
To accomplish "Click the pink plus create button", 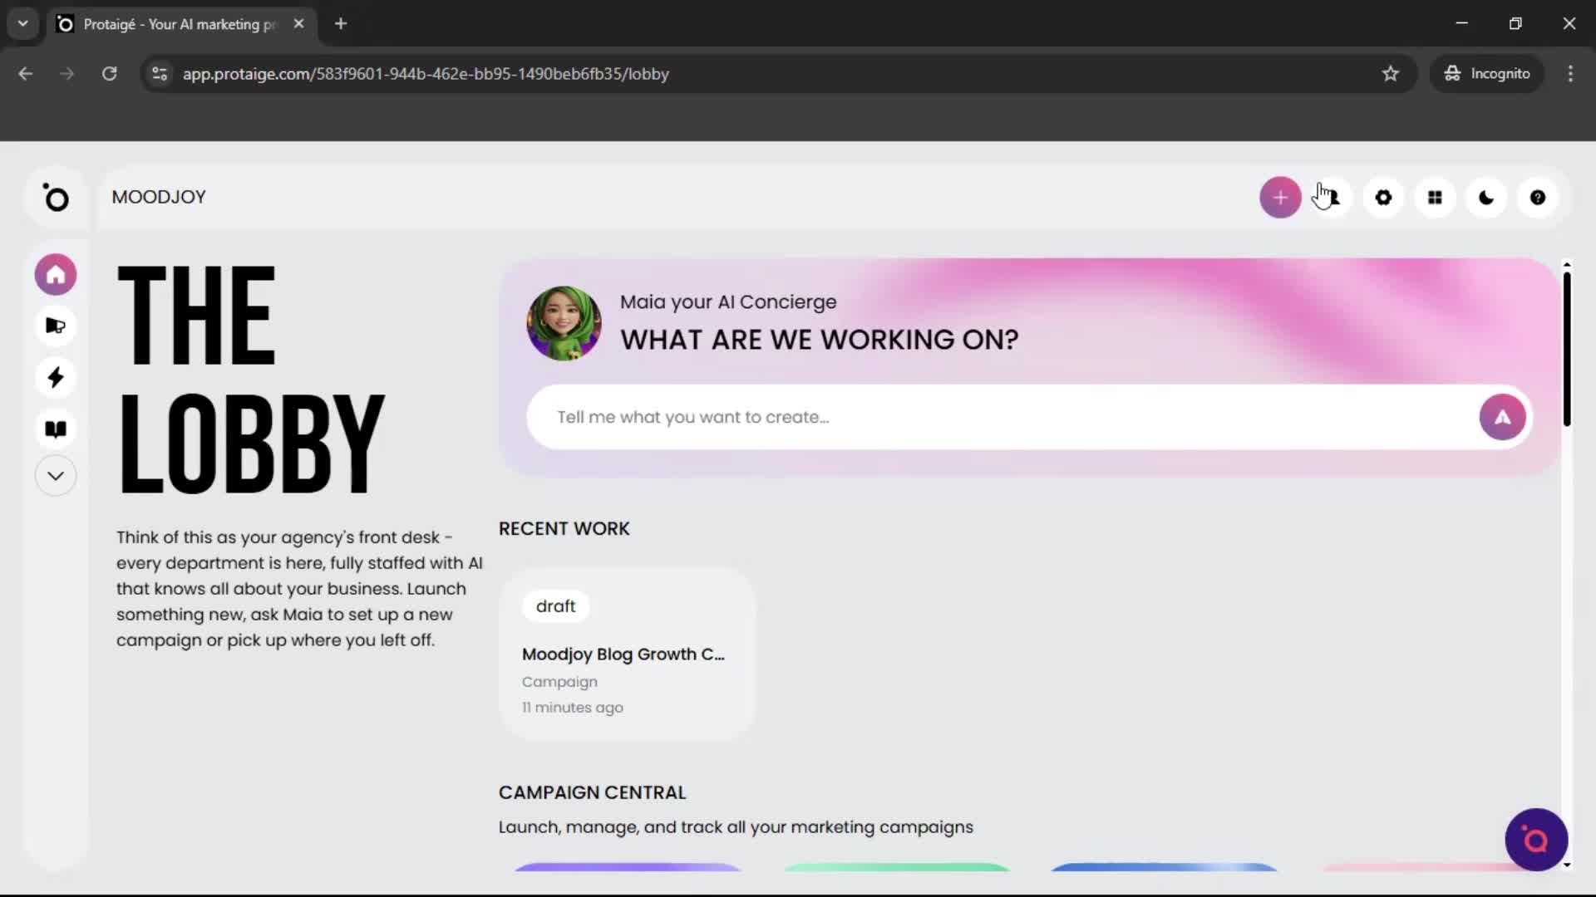I will (1280, 197).
